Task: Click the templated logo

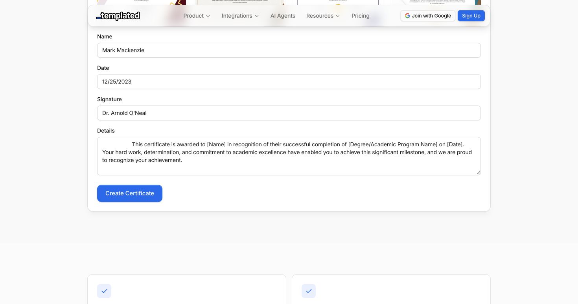Action: tap(118, 16)
